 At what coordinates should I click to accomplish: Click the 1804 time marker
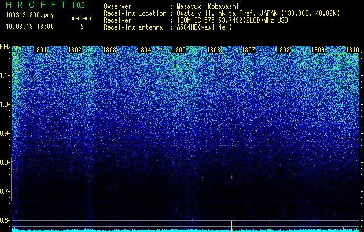144,50
